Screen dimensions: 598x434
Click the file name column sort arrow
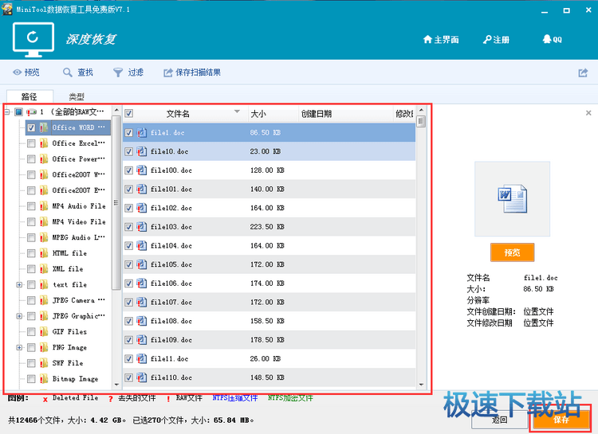click(x=237, y=111)
